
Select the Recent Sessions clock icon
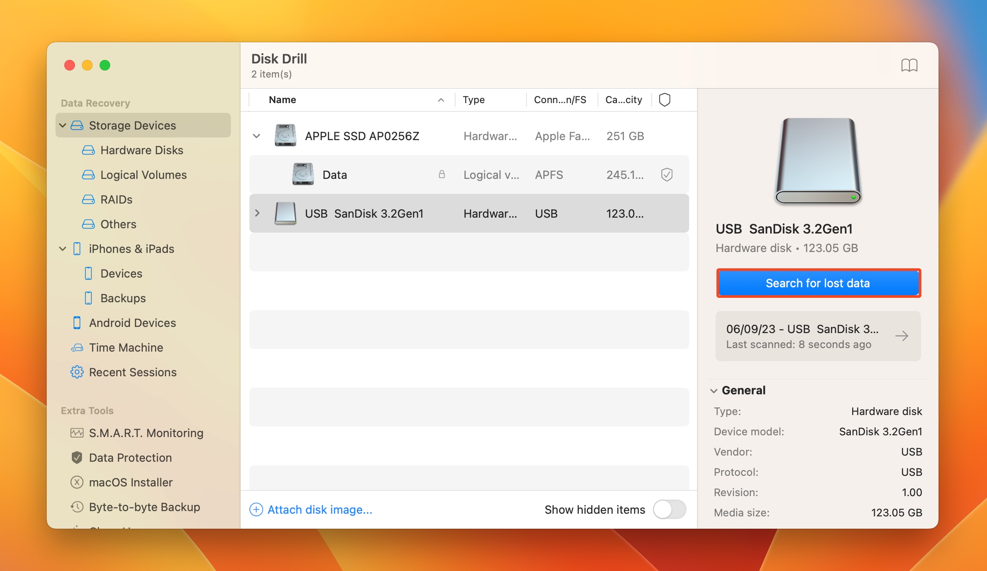pyautogui.click(x=77, y=372)
